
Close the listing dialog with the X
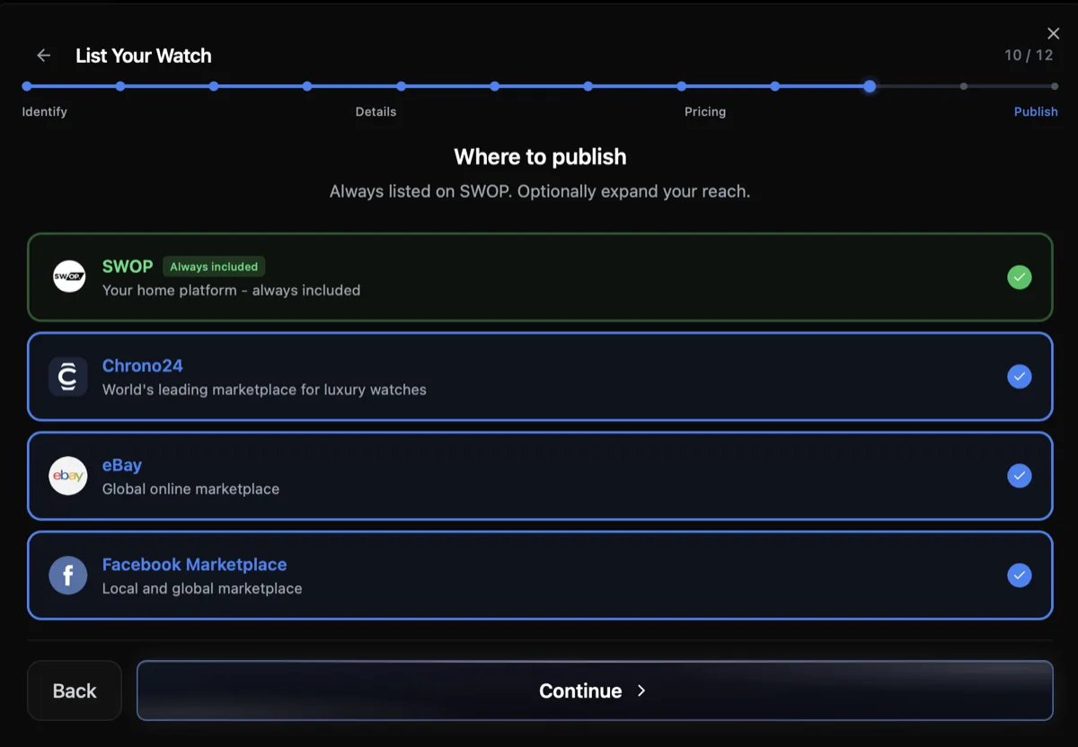click(x=1054, y=33)
